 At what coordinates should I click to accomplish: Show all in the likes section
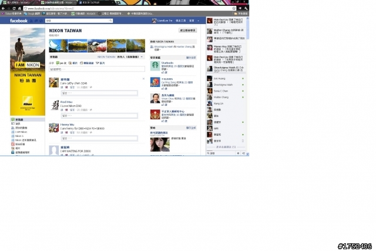pos(191,58)
